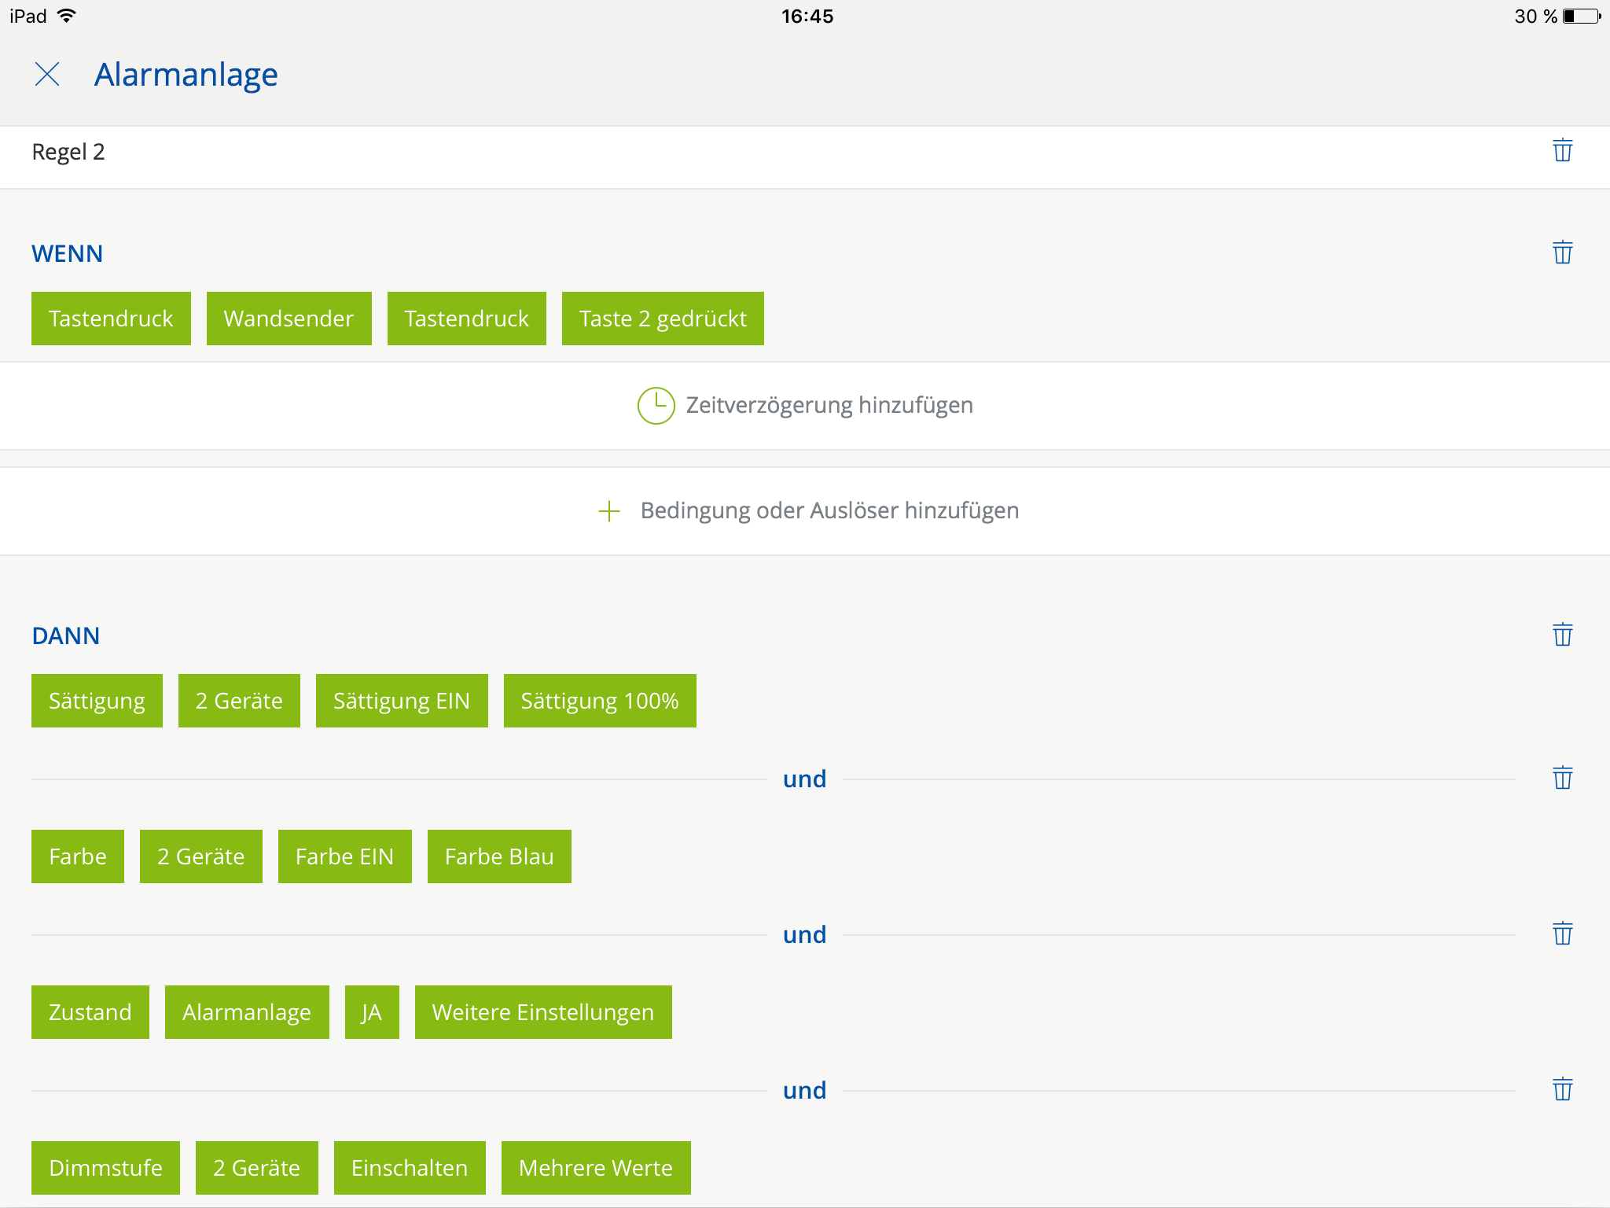Screen dimensions: 1610x1208
Task: Delete the action after the second 'und'
Action: pyautogui.click(x=1562, y=934)
